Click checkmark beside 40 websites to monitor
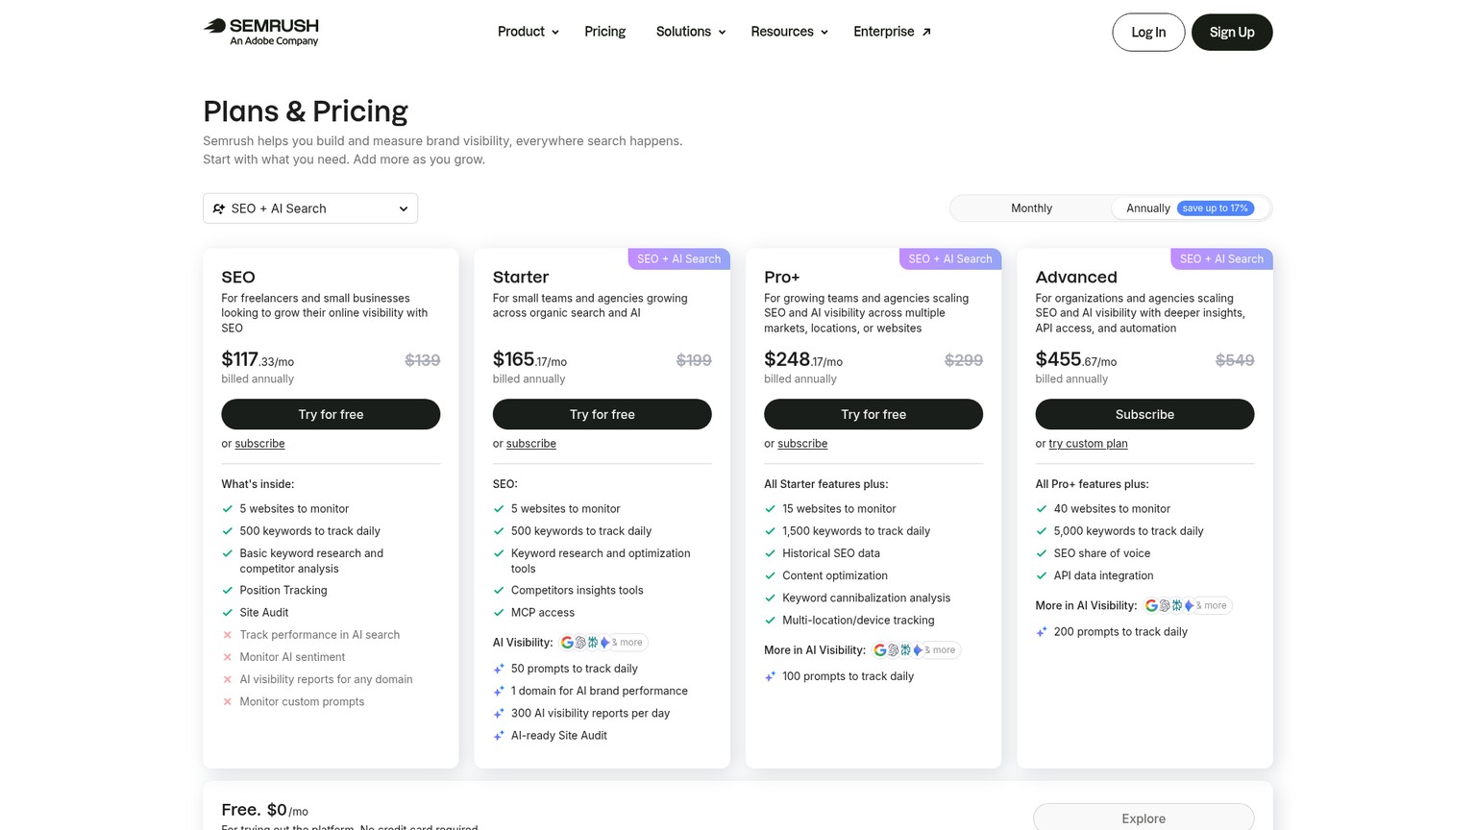This screenshot has height=830, width=1476. (1041, 509)
